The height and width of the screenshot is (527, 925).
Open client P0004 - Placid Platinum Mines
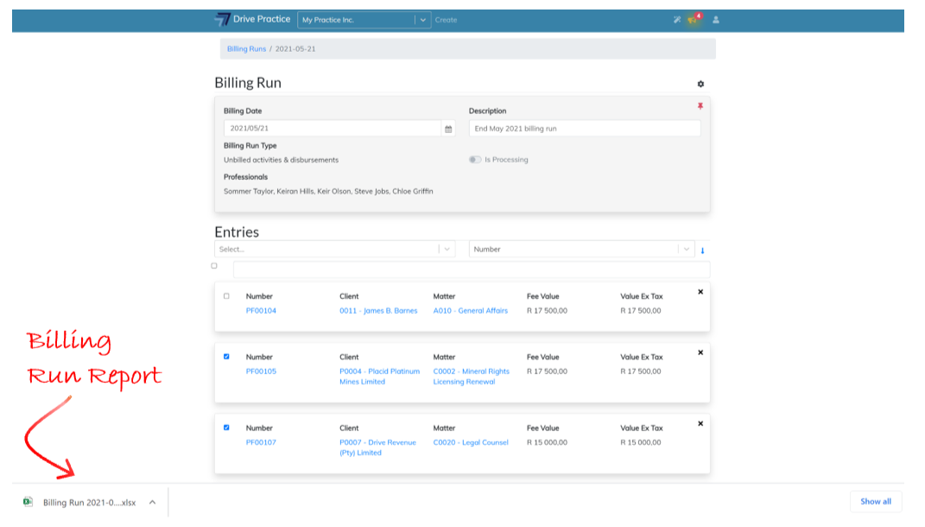[x=377, y=377]
